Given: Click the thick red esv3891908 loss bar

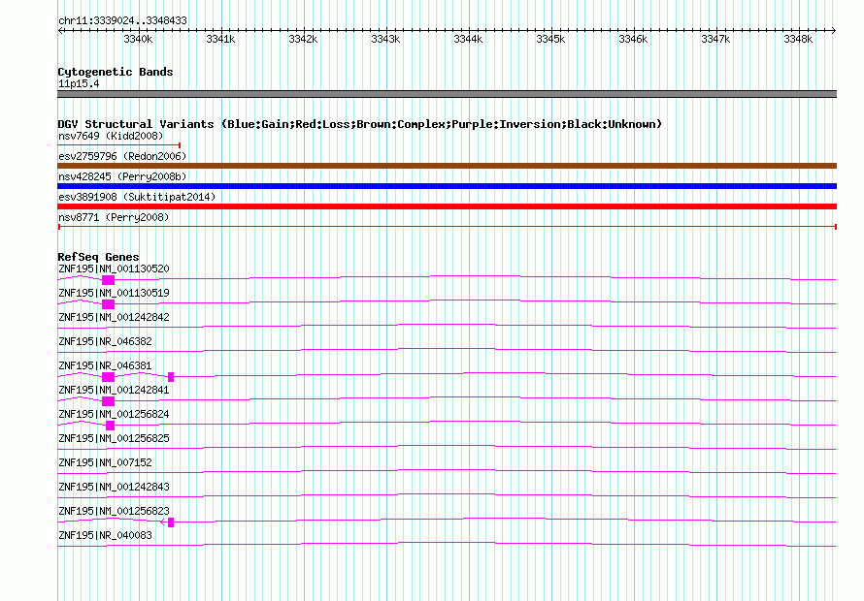Looking at the screenshot, I should 447,206.
